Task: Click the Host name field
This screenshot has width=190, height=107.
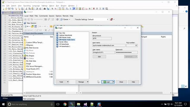Action: coord(109,45)
